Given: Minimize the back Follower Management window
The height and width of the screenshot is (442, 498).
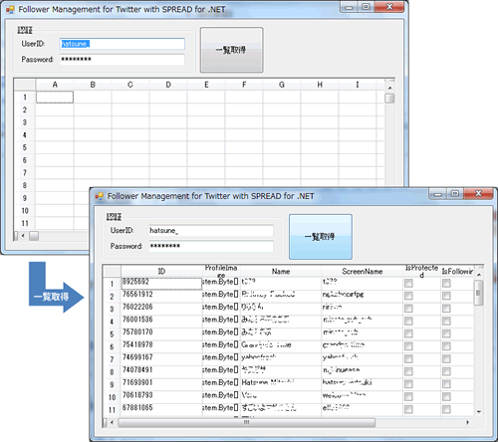Looking at the screenshot, I should [x=349, y=7].
